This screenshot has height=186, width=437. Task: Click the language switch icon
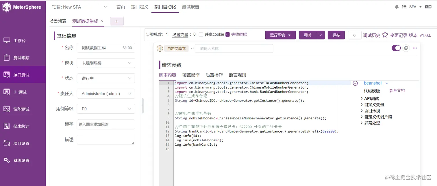click(x=428, y=7)
